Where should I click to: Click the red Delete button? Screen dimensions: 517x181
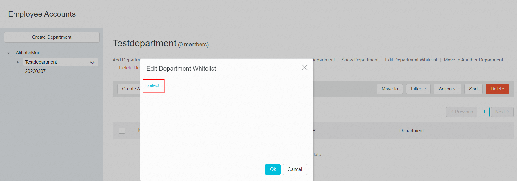pyautogui.click(x=497, y=89)
